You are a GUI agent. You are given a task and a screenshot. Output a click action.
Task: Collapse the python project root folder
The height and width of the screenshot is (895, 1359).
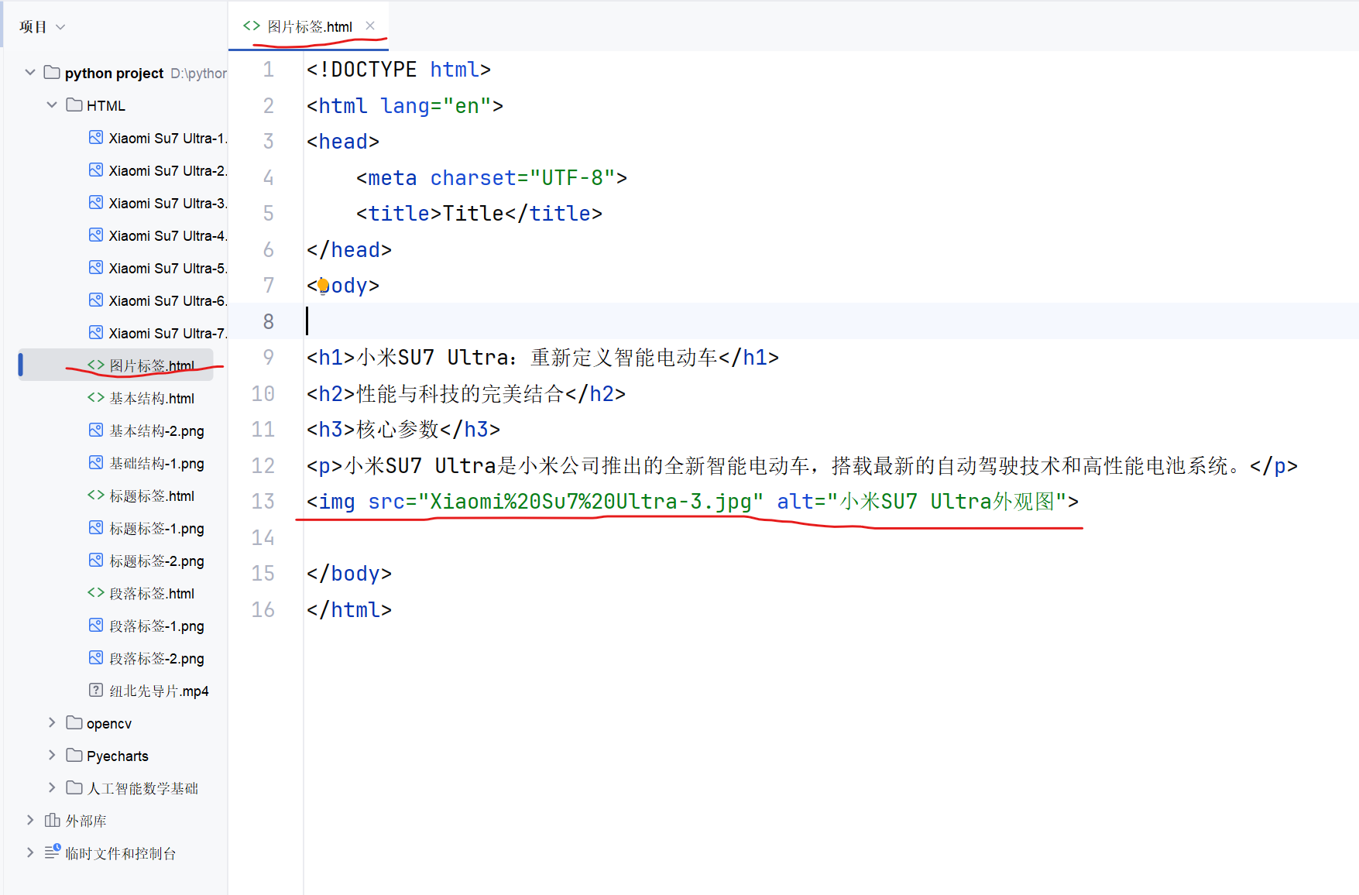pyautogui.click(x=30, y=73)
